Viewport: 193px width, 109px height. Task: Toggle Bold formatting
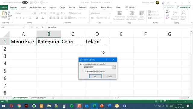pyautogui.click(x=17, y=18)
